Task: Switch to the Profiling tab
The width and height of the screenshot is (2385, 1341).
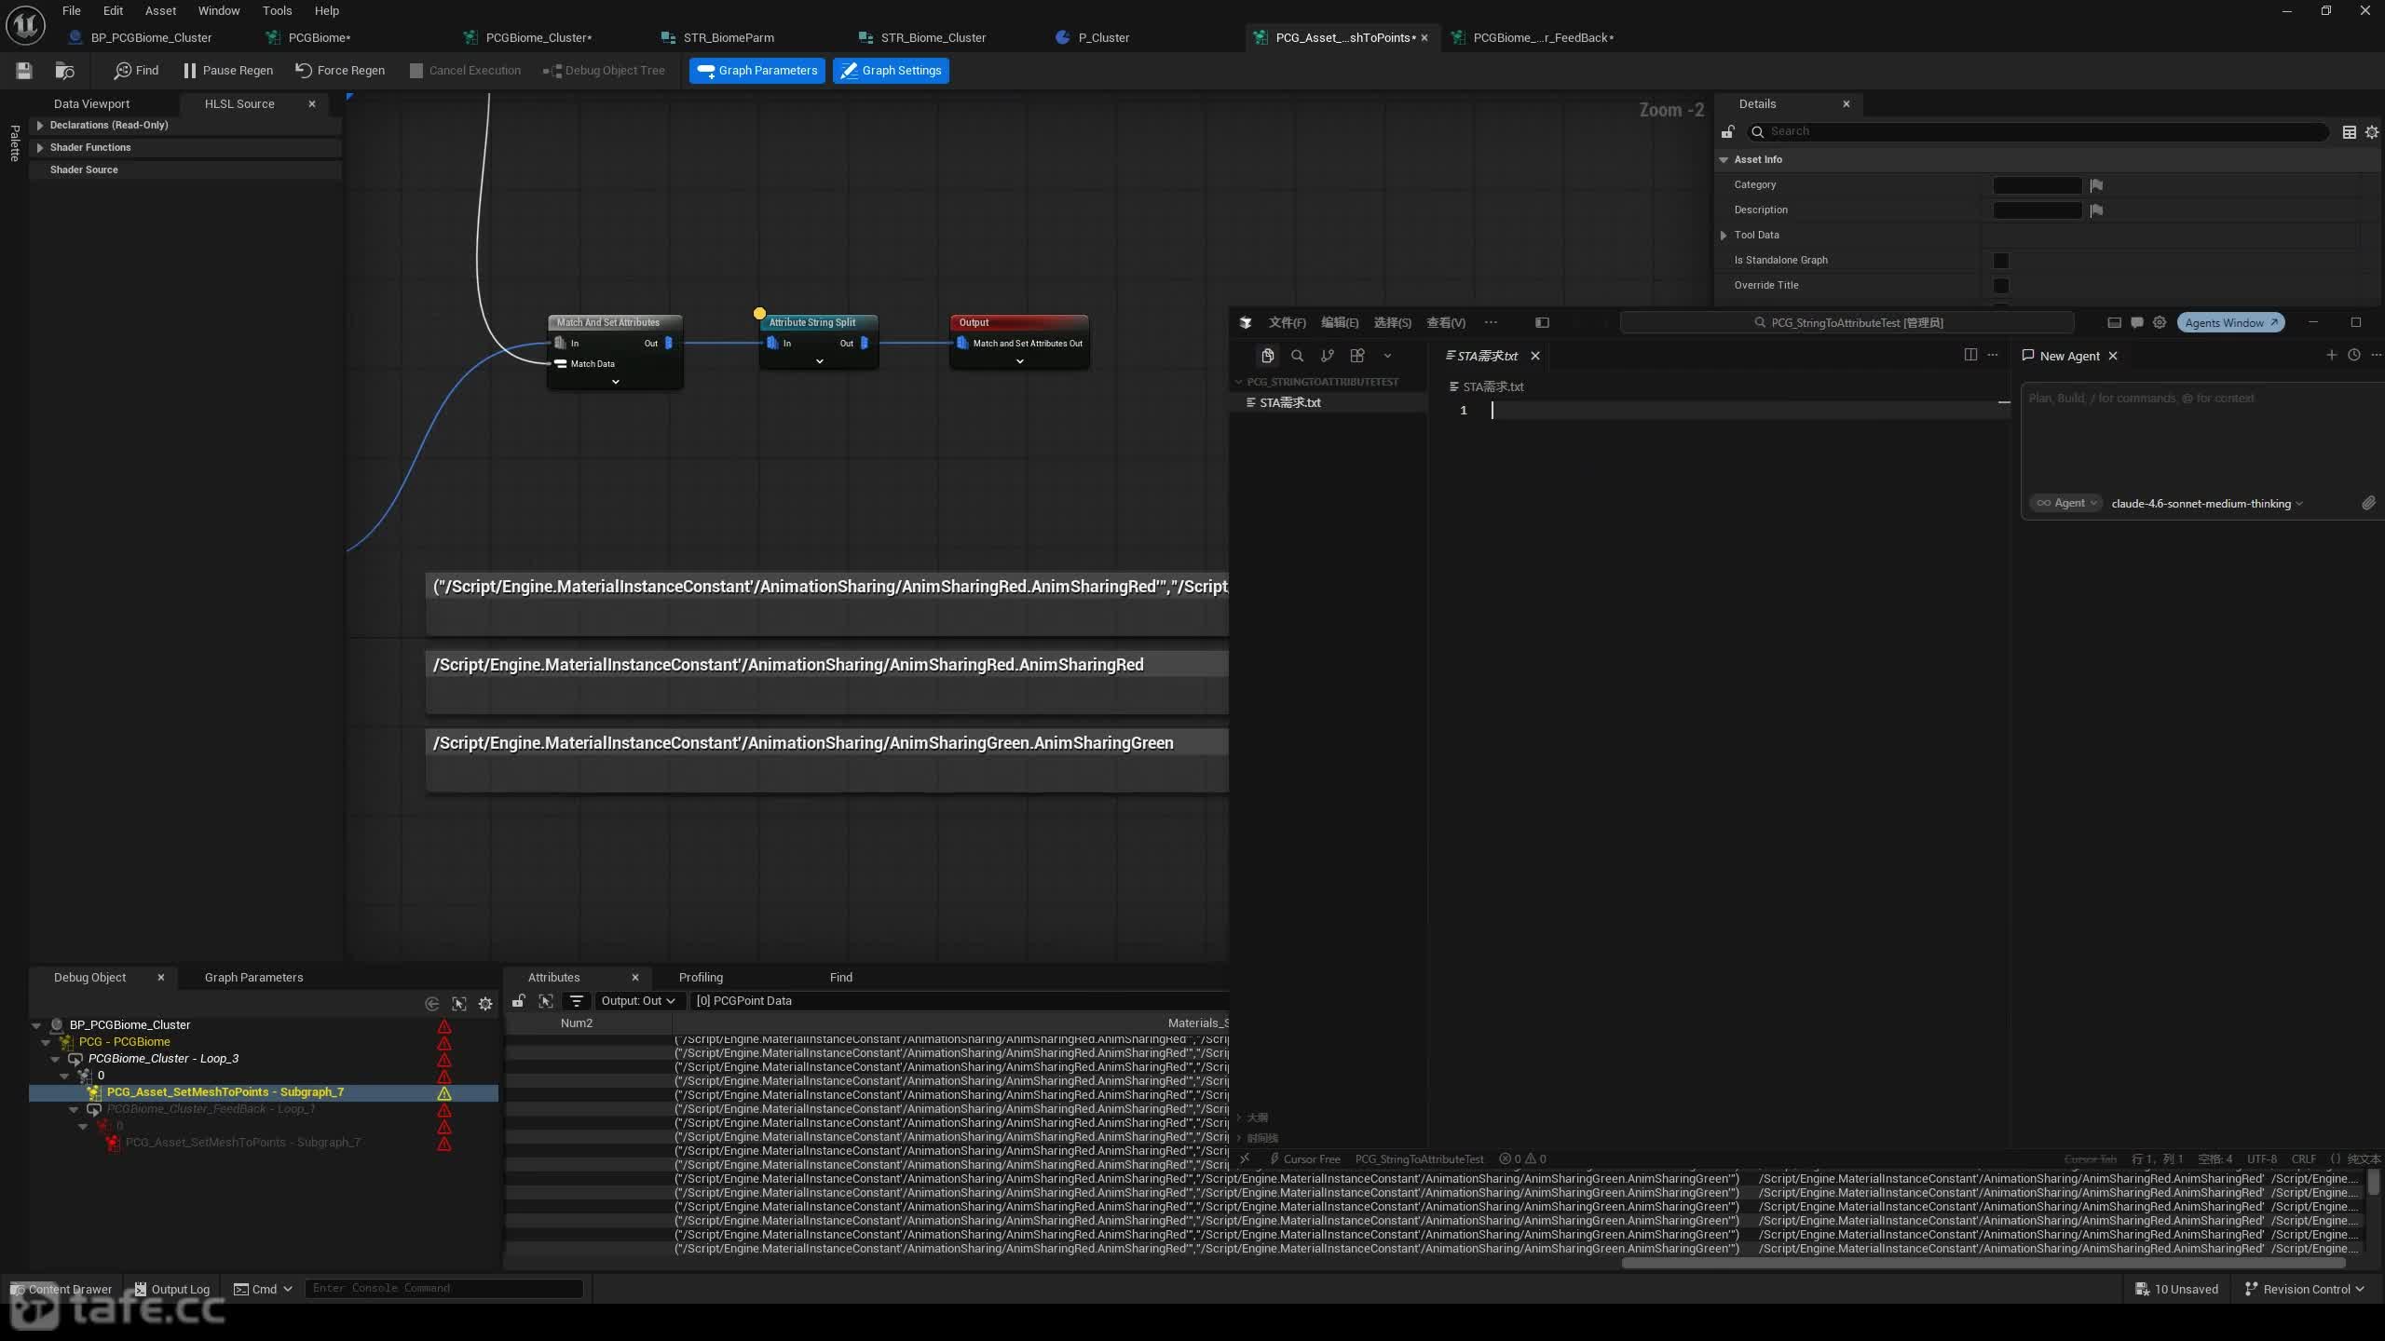Action: point(701,977)
